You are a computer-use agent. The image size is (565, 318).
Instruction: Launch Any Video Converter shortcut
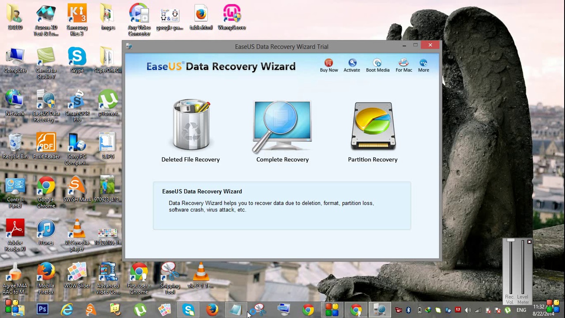(x=139, y=20)
